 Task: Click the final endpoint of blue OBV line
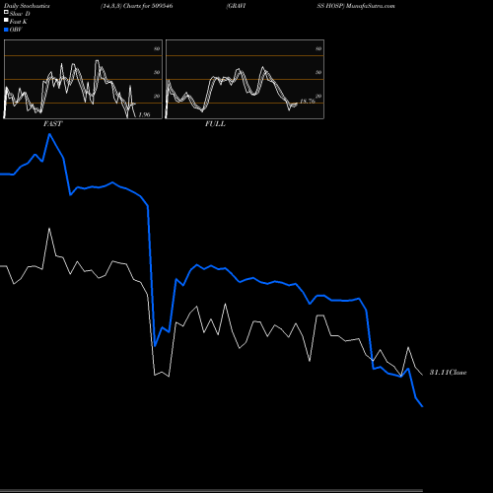[422, 406]
